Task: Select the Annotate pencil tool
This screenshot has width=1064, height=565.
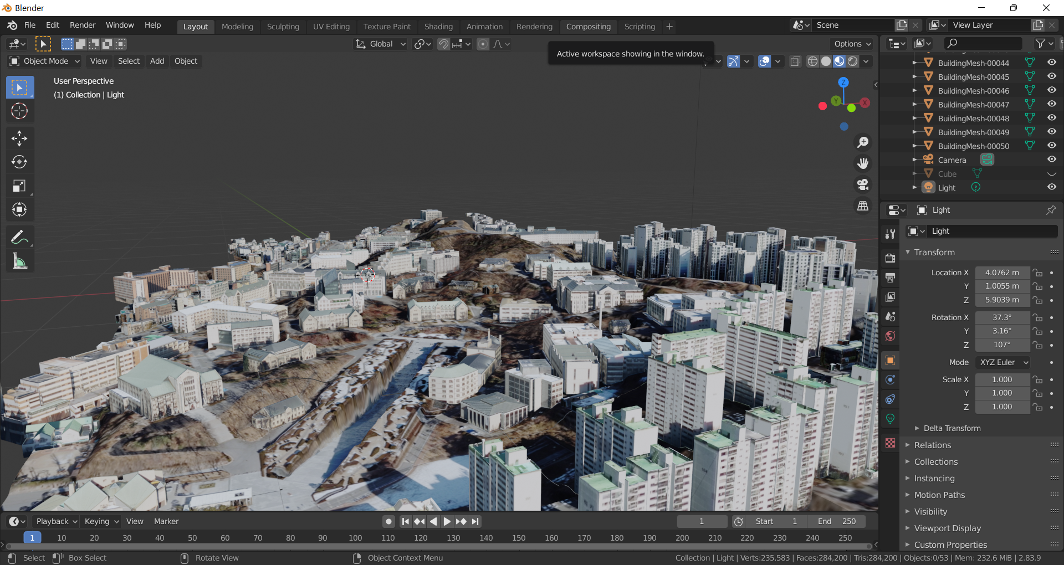Action: click(20, 237)
